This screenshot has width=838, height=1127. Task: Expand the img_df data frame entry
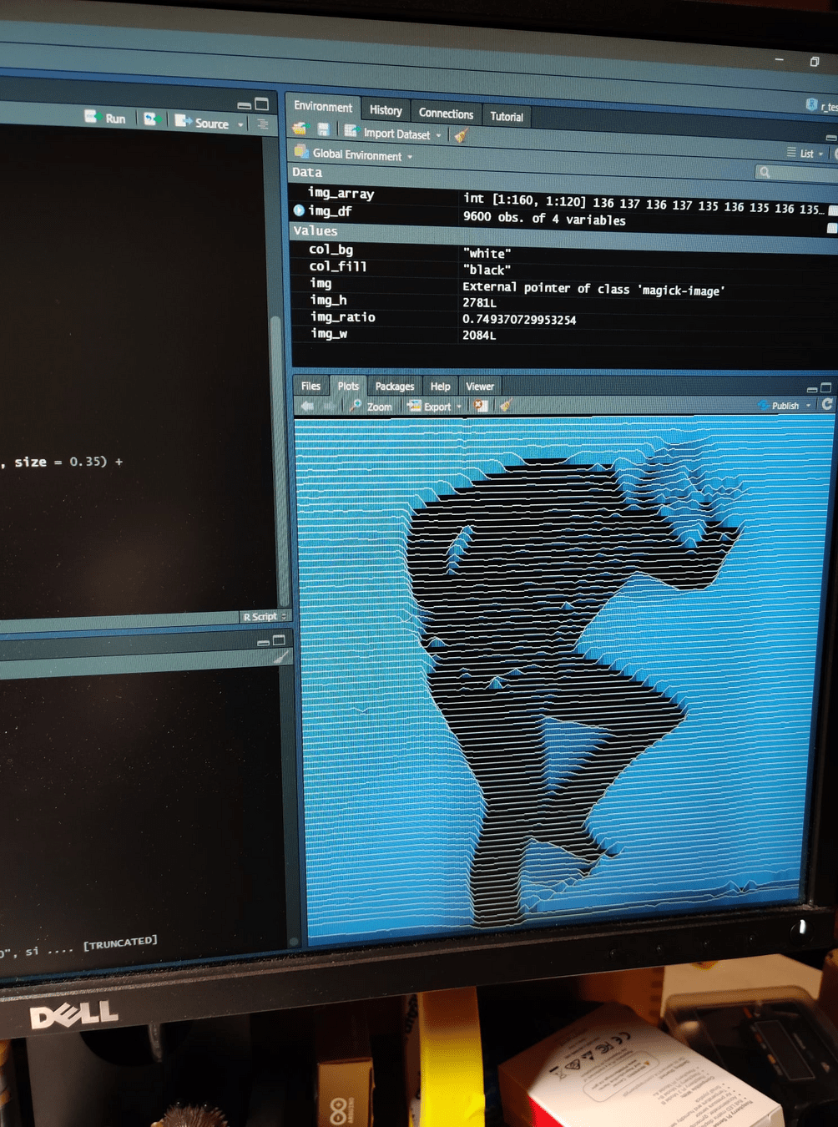(x=299, y=210)
